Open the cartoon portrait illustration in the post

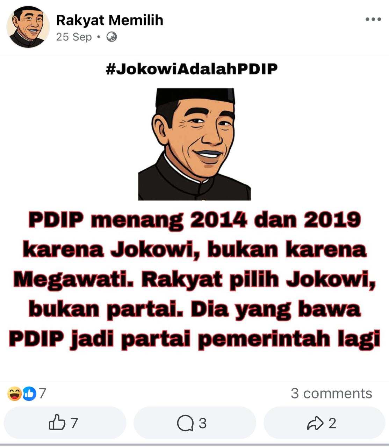point(195,144)
